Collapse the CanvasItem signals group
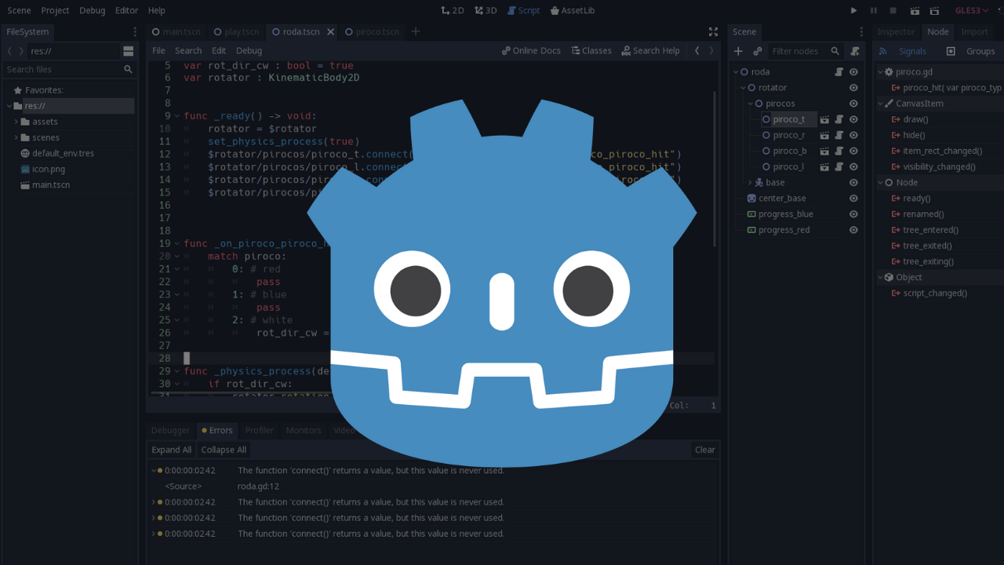This screenshot has width=1004, height=565. coord(881,104)
